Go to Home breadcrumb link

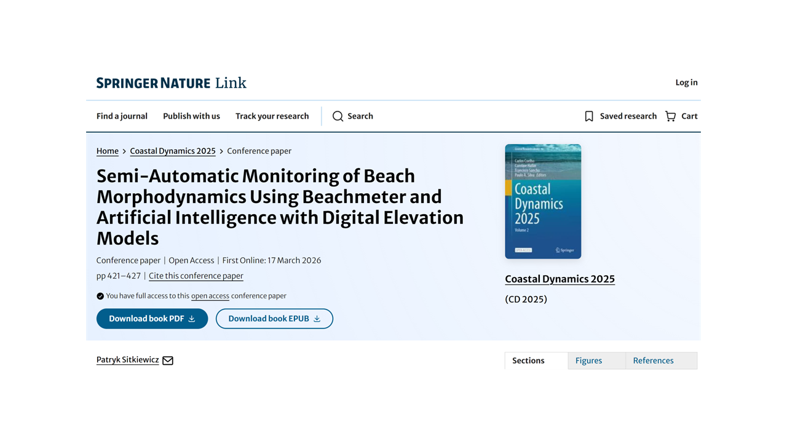click(108, 151)
